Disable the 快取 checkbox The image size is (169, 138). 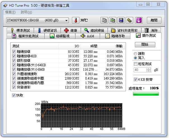pos(14,95)
